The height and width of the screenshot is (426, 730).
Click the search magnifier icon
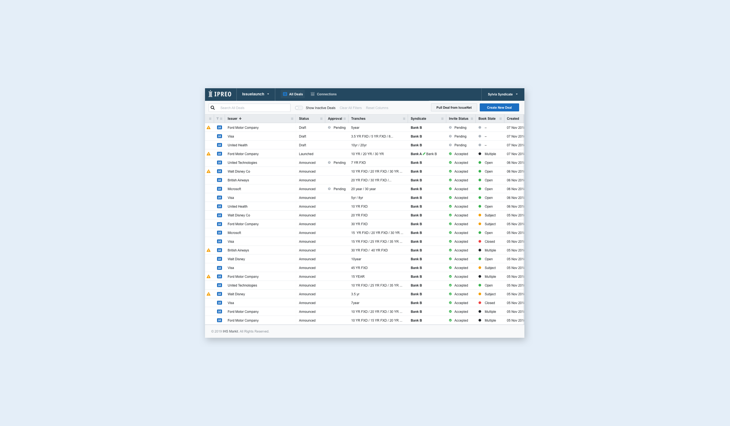pyautogui.click(x=213, y=108)
